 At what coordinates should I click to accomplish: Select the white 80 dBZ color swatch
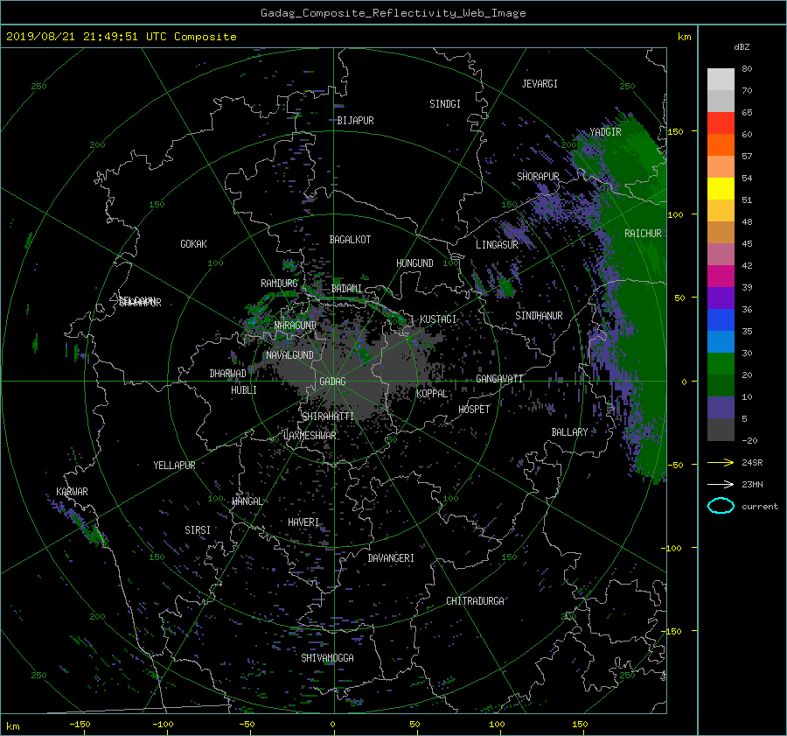click(721, 79)
